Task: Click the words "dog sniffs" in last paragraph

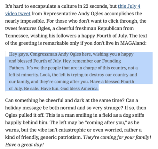Action: pos(133,115)
